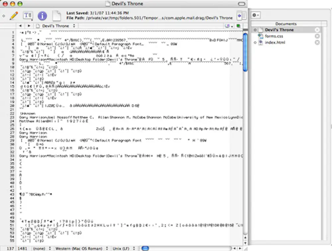Viewport: 332px width, 251px height.
Task: Open the Unix (LF) line ending dropdown
Action: tap(123, 248)
